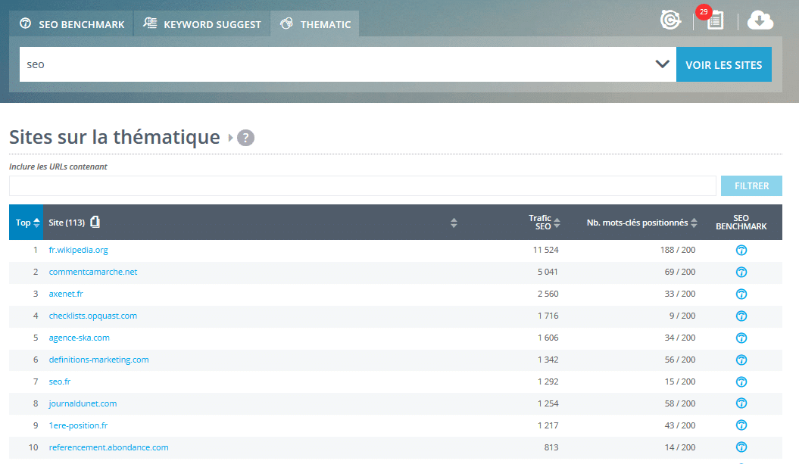Expand the seo search dropdown arrow

point(662,64)
